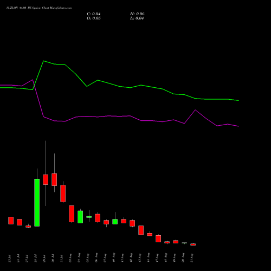Click the red candle on 31 Jul

63,193
